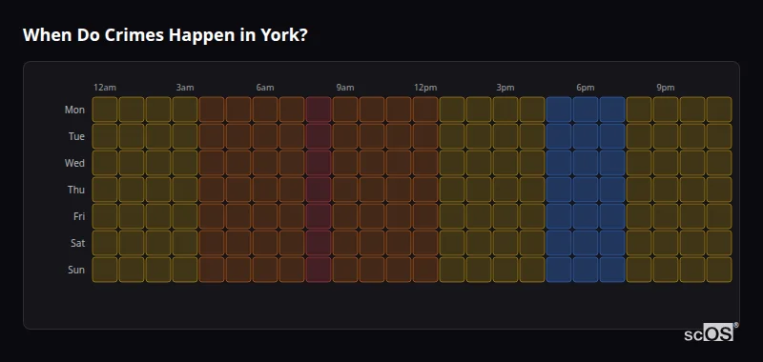Image resolution: width=763 pixels, height=362 pixels.
Task: Click the Thu row label
Action: [x=76, y=190]
